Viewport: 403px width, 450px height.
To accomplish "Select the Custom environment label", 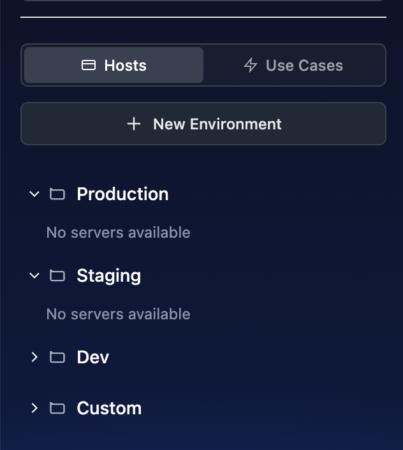I will click(109, 408).
